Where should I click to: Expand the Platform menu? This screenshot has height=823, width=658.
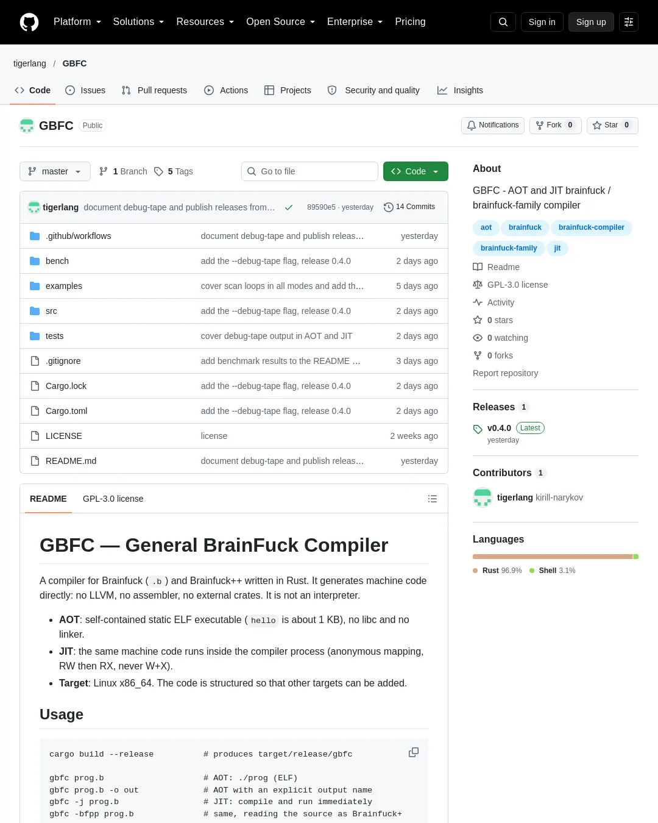[77, 22]
